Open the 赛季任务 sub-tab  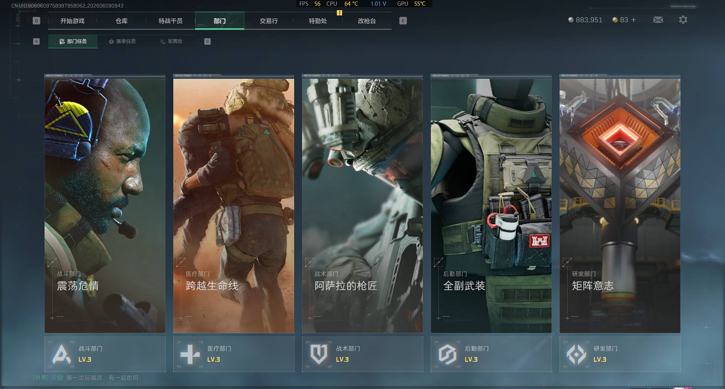122,41
